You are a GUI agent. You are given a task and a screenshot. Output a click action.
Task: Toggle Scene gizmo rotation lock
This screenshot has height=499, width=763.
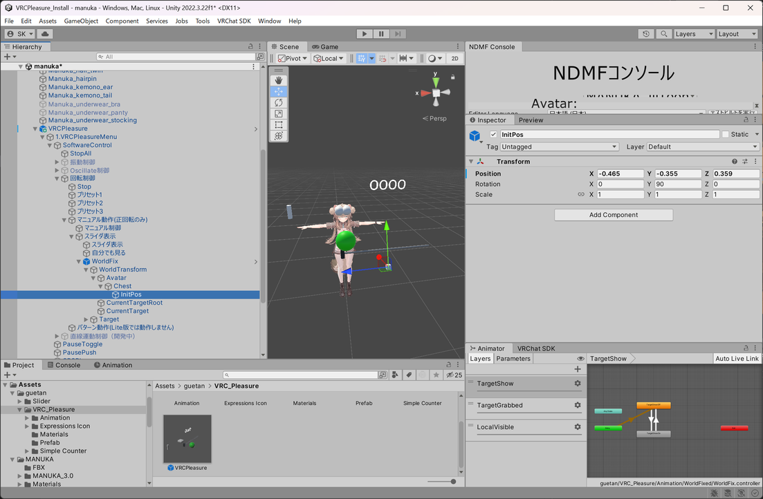452,77
